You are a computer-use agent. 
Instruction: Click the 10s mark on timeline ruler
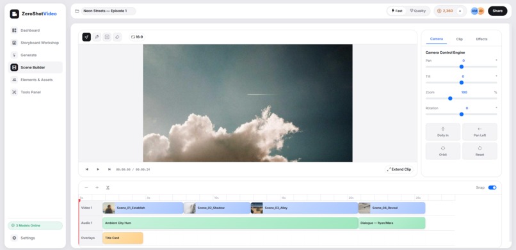pos(216,198)
